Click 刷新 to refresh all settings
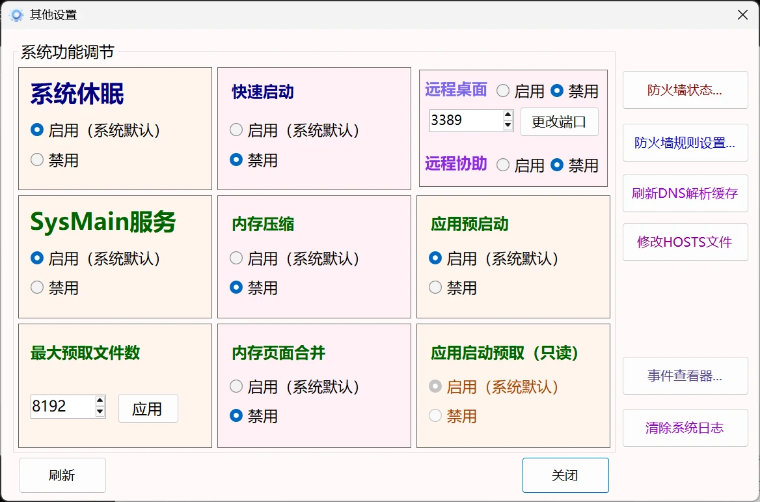Viewport: 760px width, 502px height. click(x=62, y=475)
